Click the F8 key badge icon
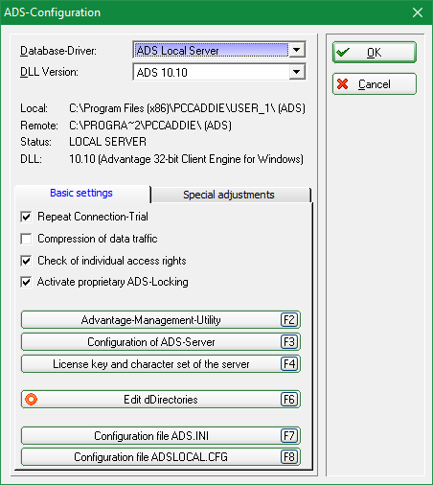The width and height of the screenshot is (433, 485). coord(289,457)
